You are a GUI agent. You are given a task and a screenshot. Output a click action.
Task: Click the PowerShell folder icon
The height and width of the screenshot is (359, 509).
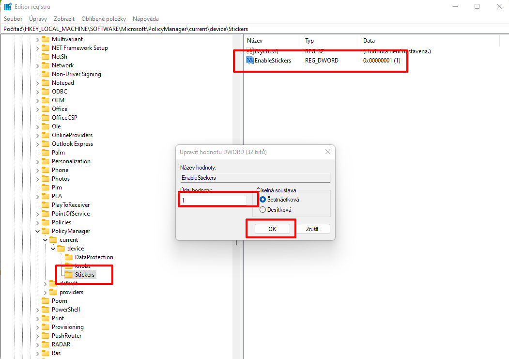[x=46, y=310]
